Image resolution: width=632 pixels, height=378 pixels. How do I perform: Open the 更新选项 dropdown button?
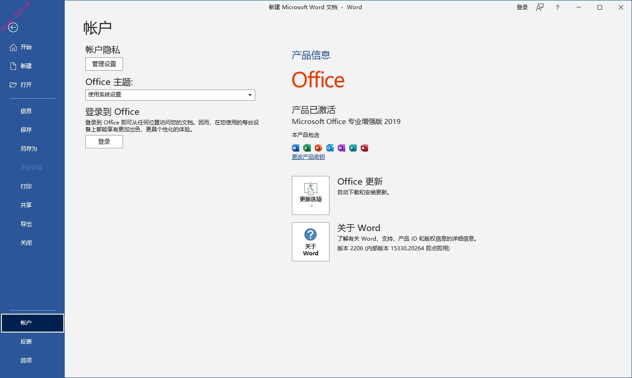(x=311, y=195)
